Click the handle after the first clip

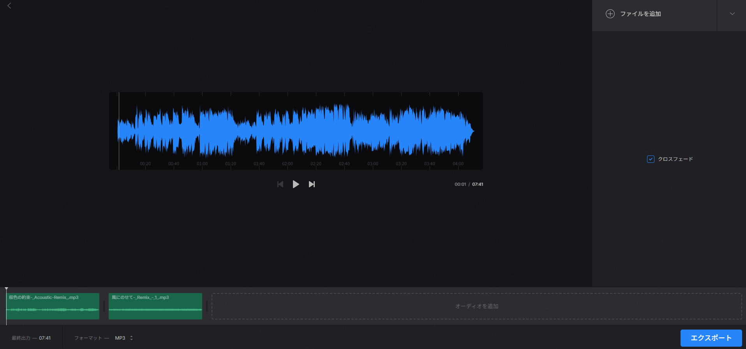[x=104, y=306]
